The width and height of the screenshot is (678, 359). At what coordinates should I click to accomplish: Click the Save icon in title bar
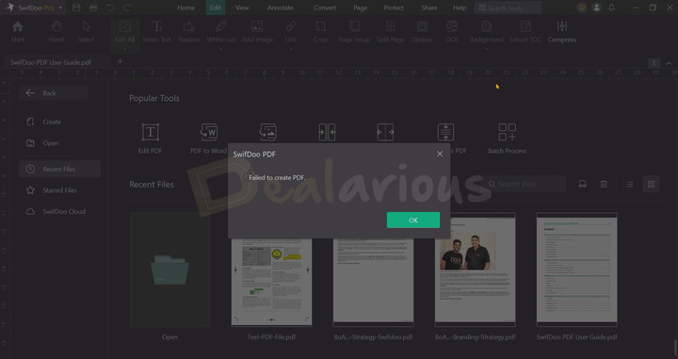tap(76, 8)
